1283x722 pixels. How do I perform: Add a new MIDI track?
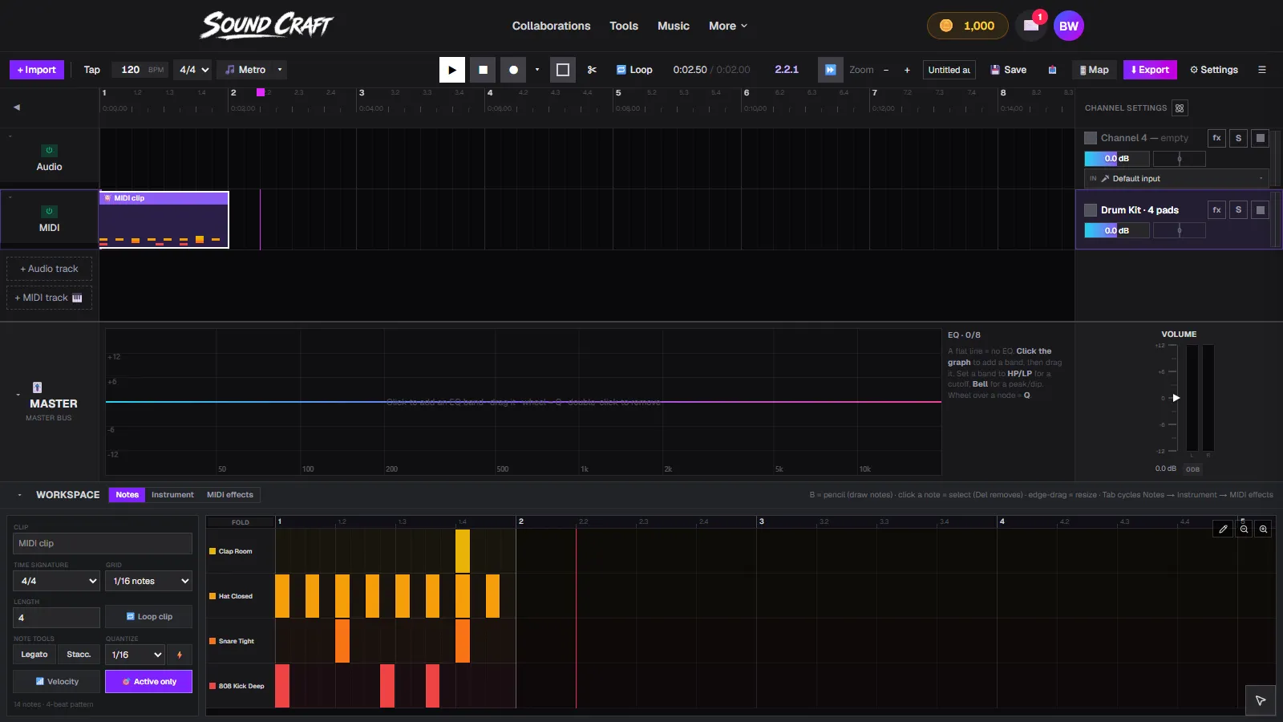(50, 298)
